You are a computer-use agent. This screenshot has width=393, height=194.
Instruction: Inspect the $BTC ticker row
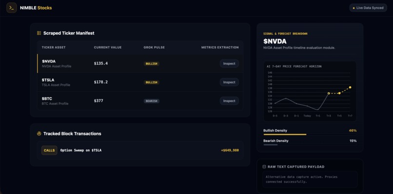[x=229, y=101]
